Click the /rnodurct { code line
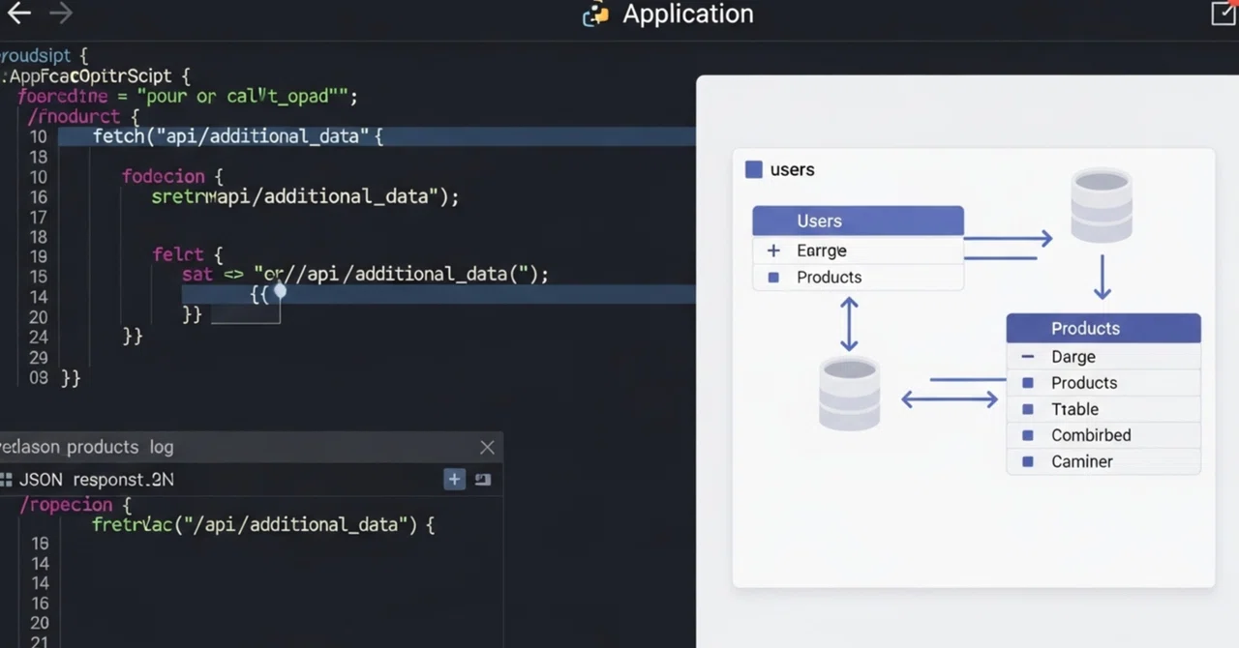The width and height of the screenshot is (1239, 648). tap(83, 116)
